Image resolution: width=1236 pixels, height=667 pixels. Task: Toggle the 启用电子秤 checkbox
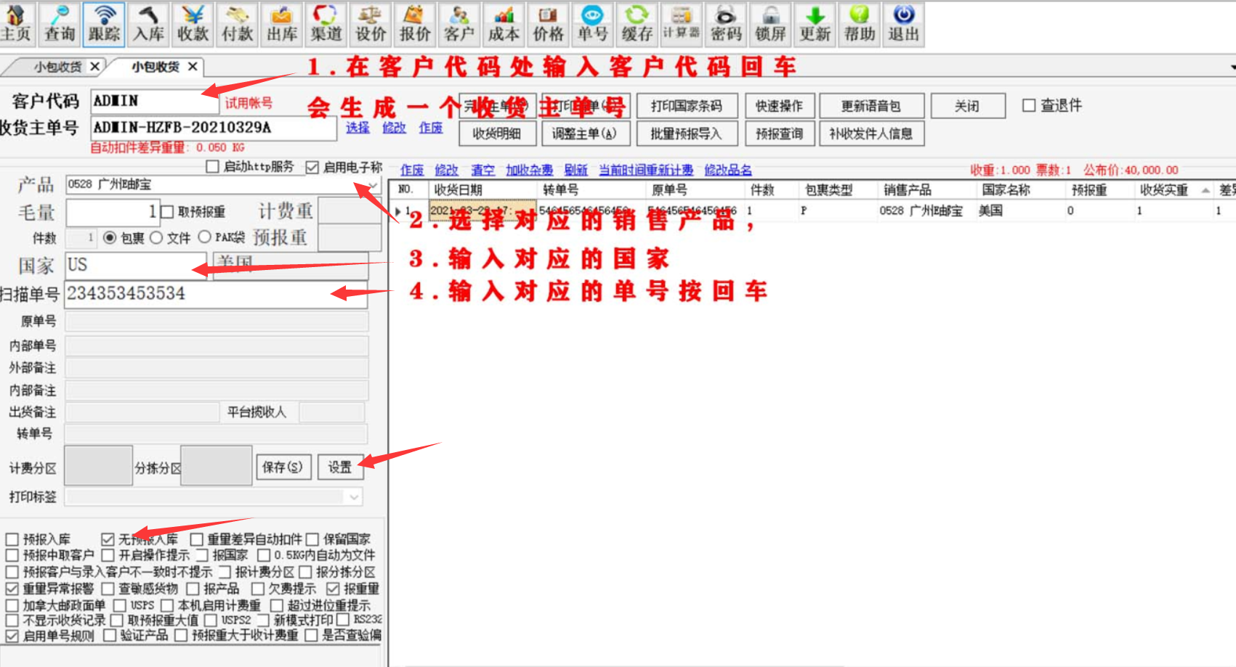(312, 168)
